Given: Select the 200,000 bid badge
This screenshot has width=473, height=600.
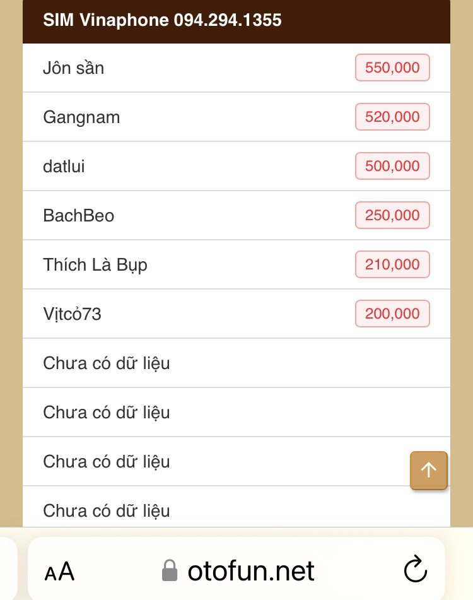Looking at the screenshot, I should [392, 314].
